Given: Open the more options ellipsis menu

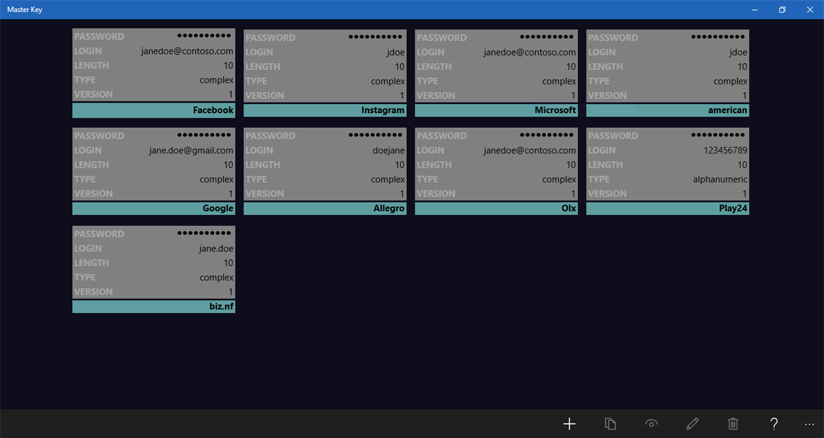Looking at the screenshot, I should click(809, 424).
